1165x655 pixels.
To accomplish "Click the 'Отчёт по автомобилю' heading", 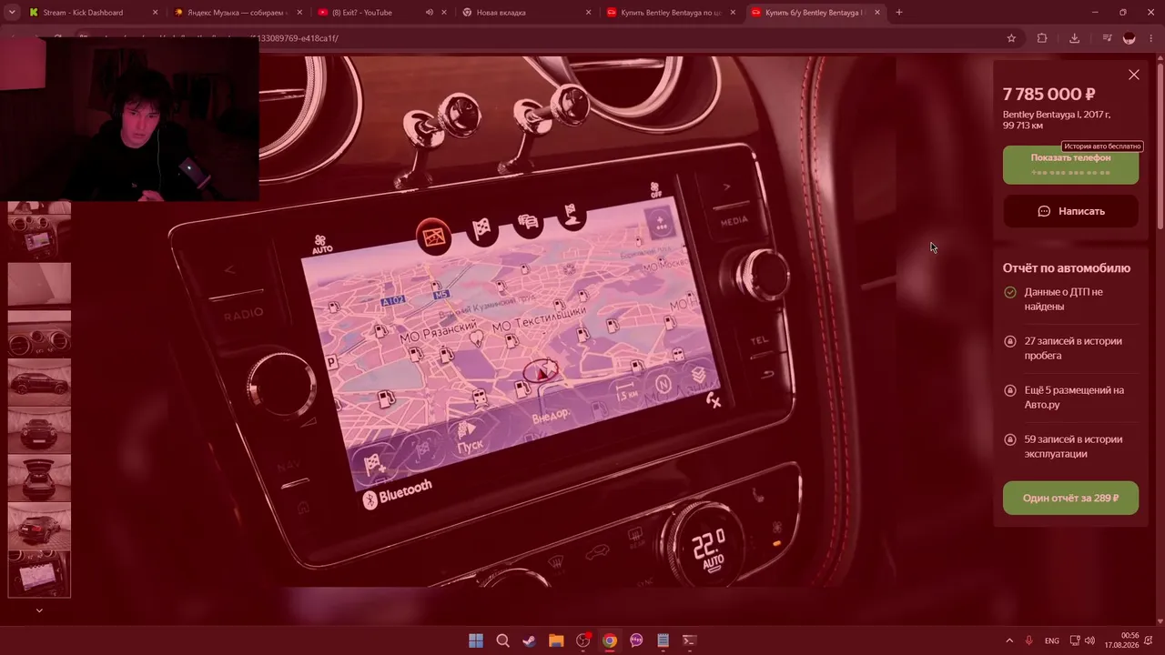I will pos(1067,268).
